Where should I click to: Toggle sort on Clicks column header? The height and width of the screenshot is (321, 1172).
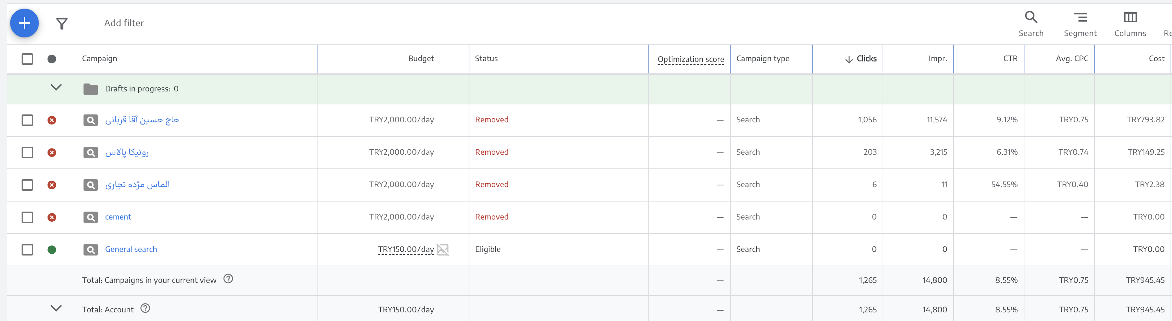(x=867, y=59)
